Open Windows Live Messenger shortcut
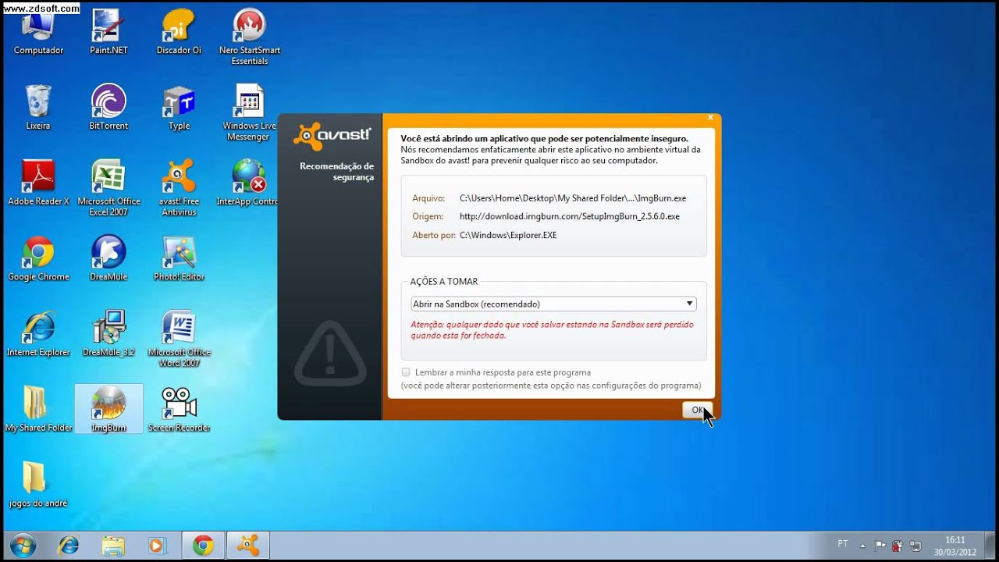This screenshot has height=562, width=999. click(x=250, y=113)
